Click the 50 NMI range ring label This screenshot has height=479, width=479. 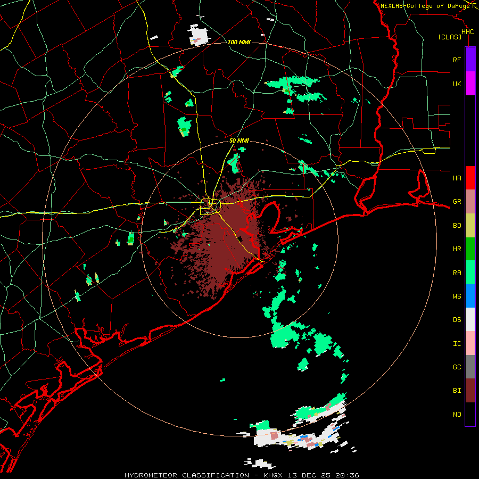coord(239,141)
